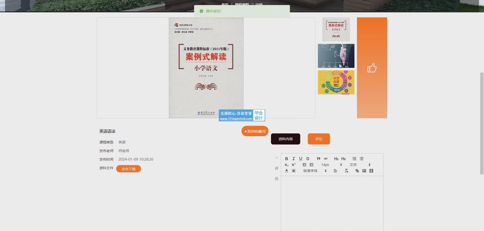The width and height of the screenshot is (484, 231).
Task: Start a bulleted list
Action: (x=361, y=159)
